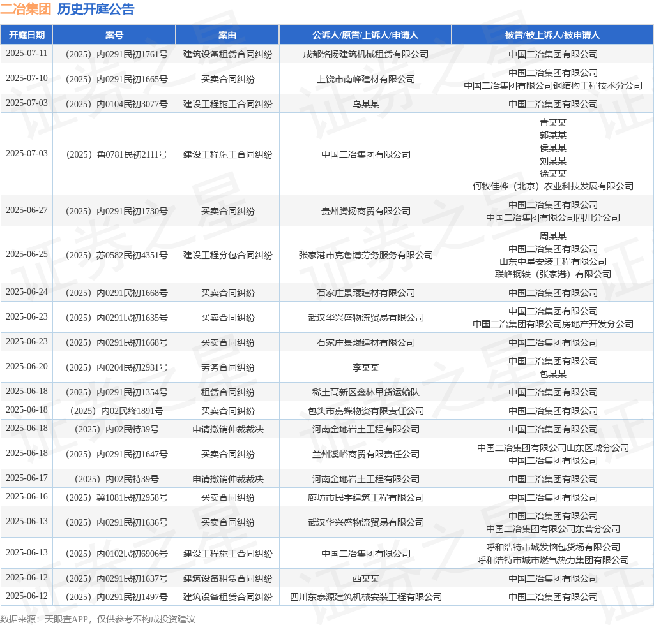Open plaintiff 贵州腾扬商贸有限公司
The width and height of the screenshot is (654, 625).
coord(365,211)
